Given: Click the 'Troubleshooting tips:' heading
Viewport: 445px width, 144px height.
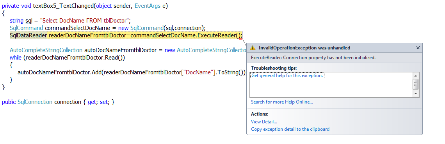Looking at the screenshot, I should pyautogui.click(x=274, y=68).
